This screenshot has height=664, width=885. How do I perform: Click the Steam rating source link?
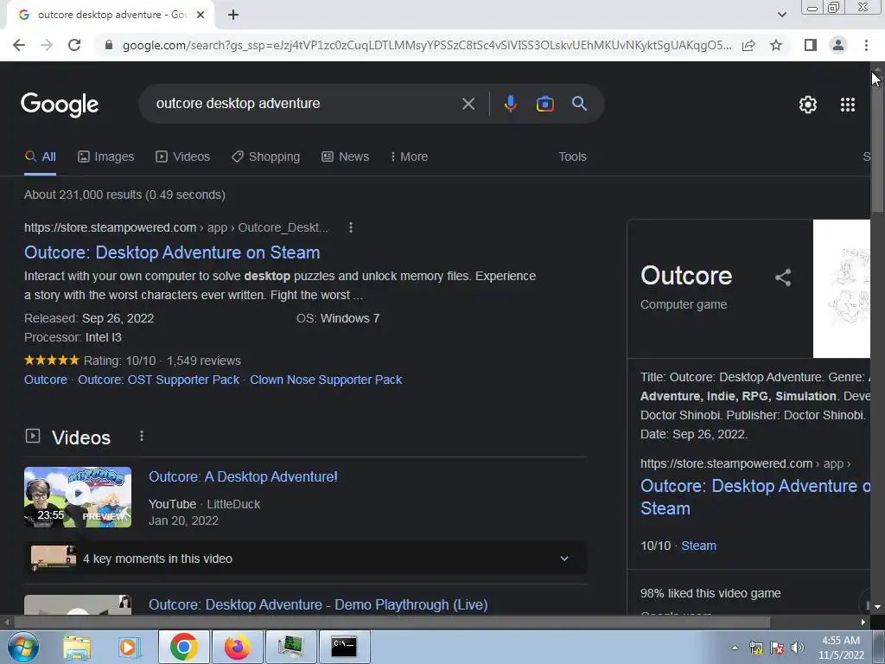click(698, 546)
